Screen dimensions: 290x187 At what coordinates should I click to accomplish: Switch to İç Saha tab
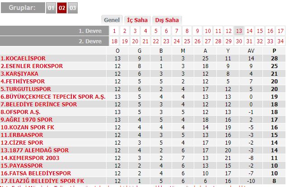pos(137,20)
